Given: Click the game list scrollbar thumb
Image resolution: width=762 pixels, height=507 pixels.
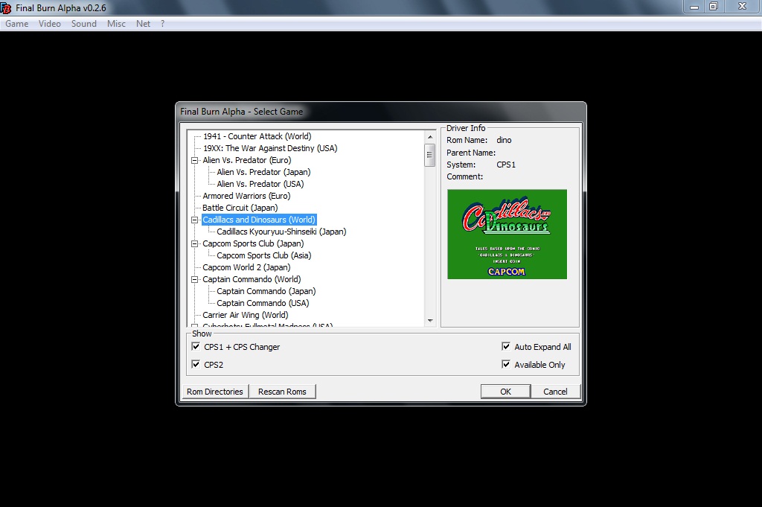Looking at the screenshot, I should (429, 155).
